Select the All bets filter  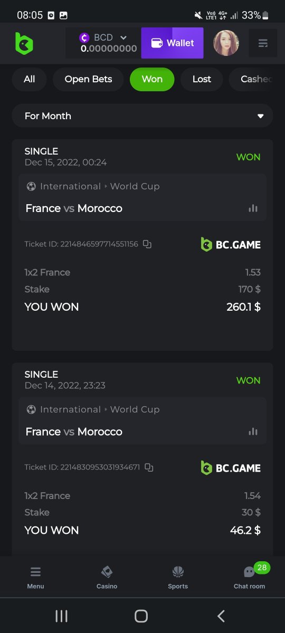(x=30, y=79)
